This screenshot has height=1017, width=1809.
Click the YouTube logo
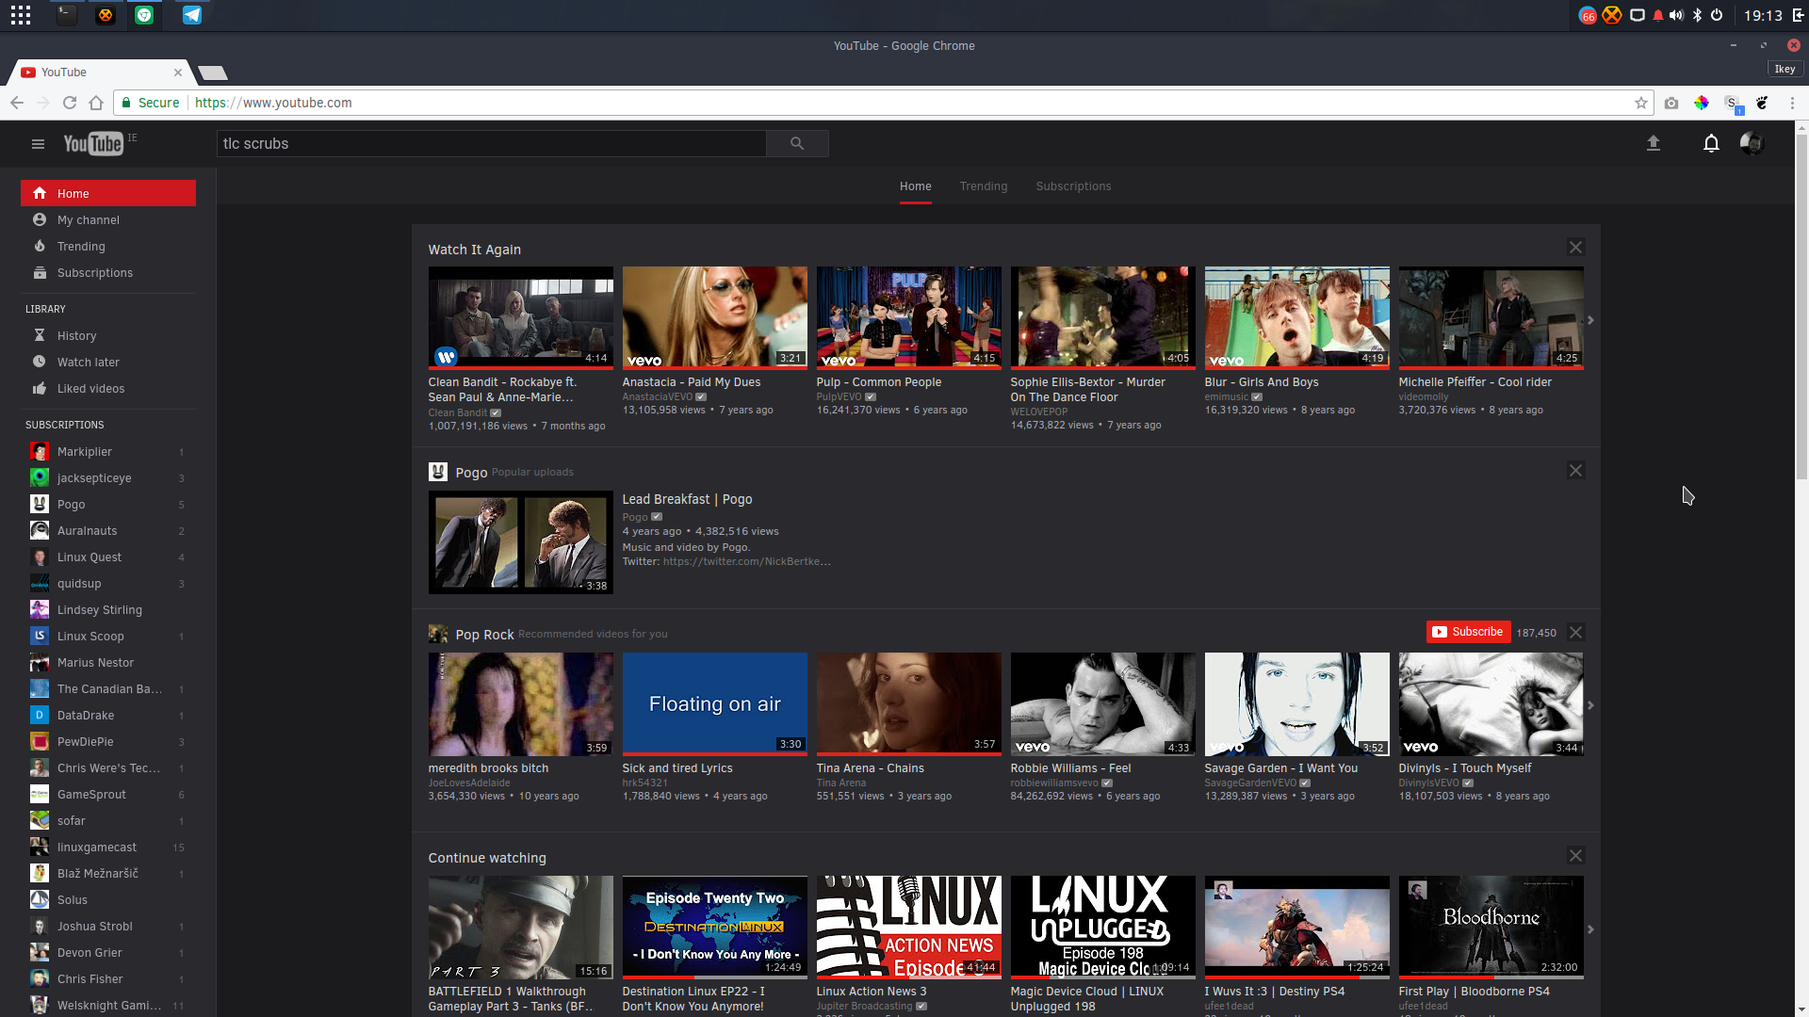[x=93, y=143]
